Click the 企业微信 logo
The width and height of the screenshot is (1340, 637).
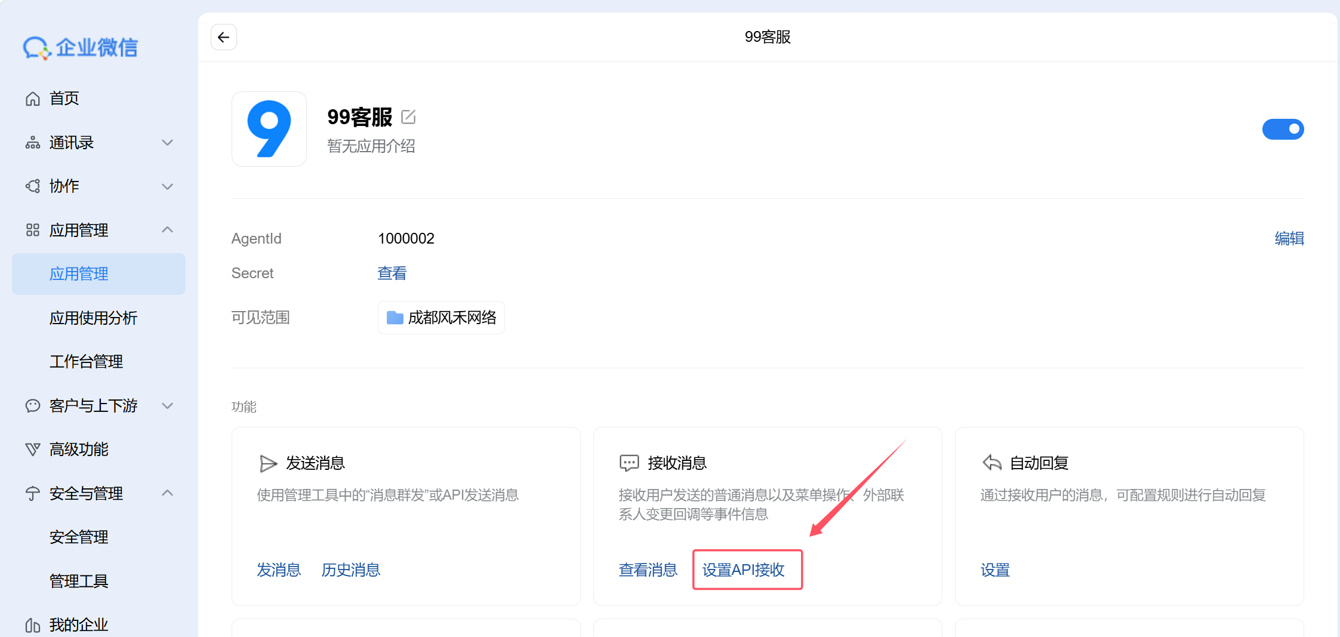80,48
